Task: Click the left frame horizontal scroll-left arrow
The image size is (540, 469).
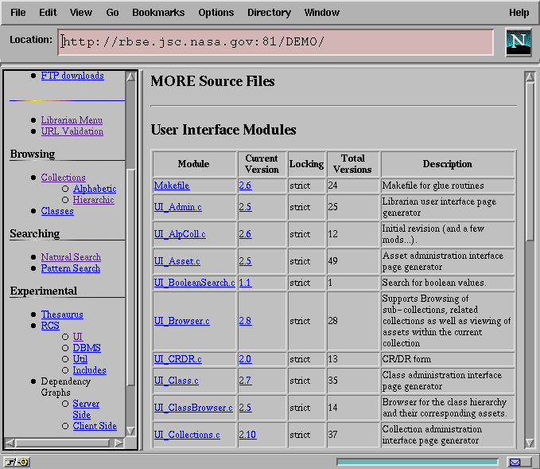Action: tap(10, 442)
